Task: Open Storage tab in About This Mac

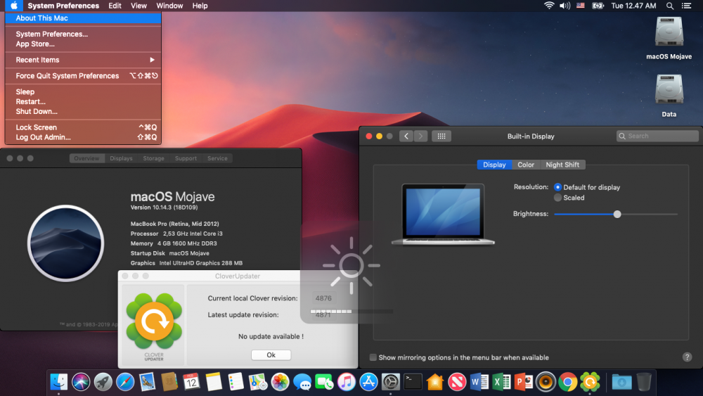Action: tap(154, 158)
